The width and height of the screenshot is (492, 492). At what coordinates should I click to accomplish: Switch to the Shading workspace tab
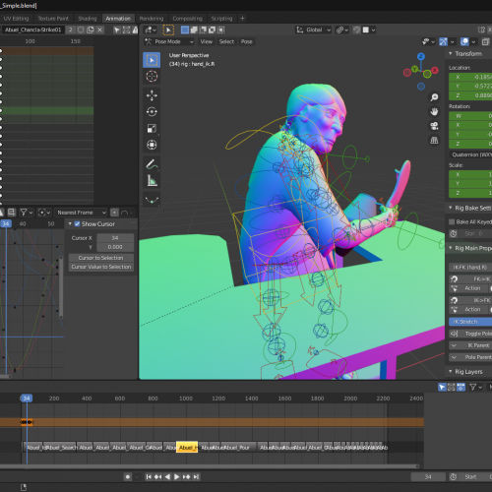(88, 19)
